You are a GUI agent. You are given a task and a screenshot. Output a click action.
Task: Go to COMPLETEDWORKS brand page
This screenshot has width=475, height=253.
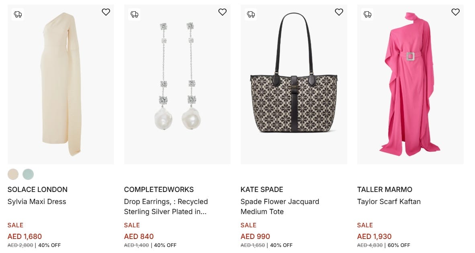click(x=159, y=190)
